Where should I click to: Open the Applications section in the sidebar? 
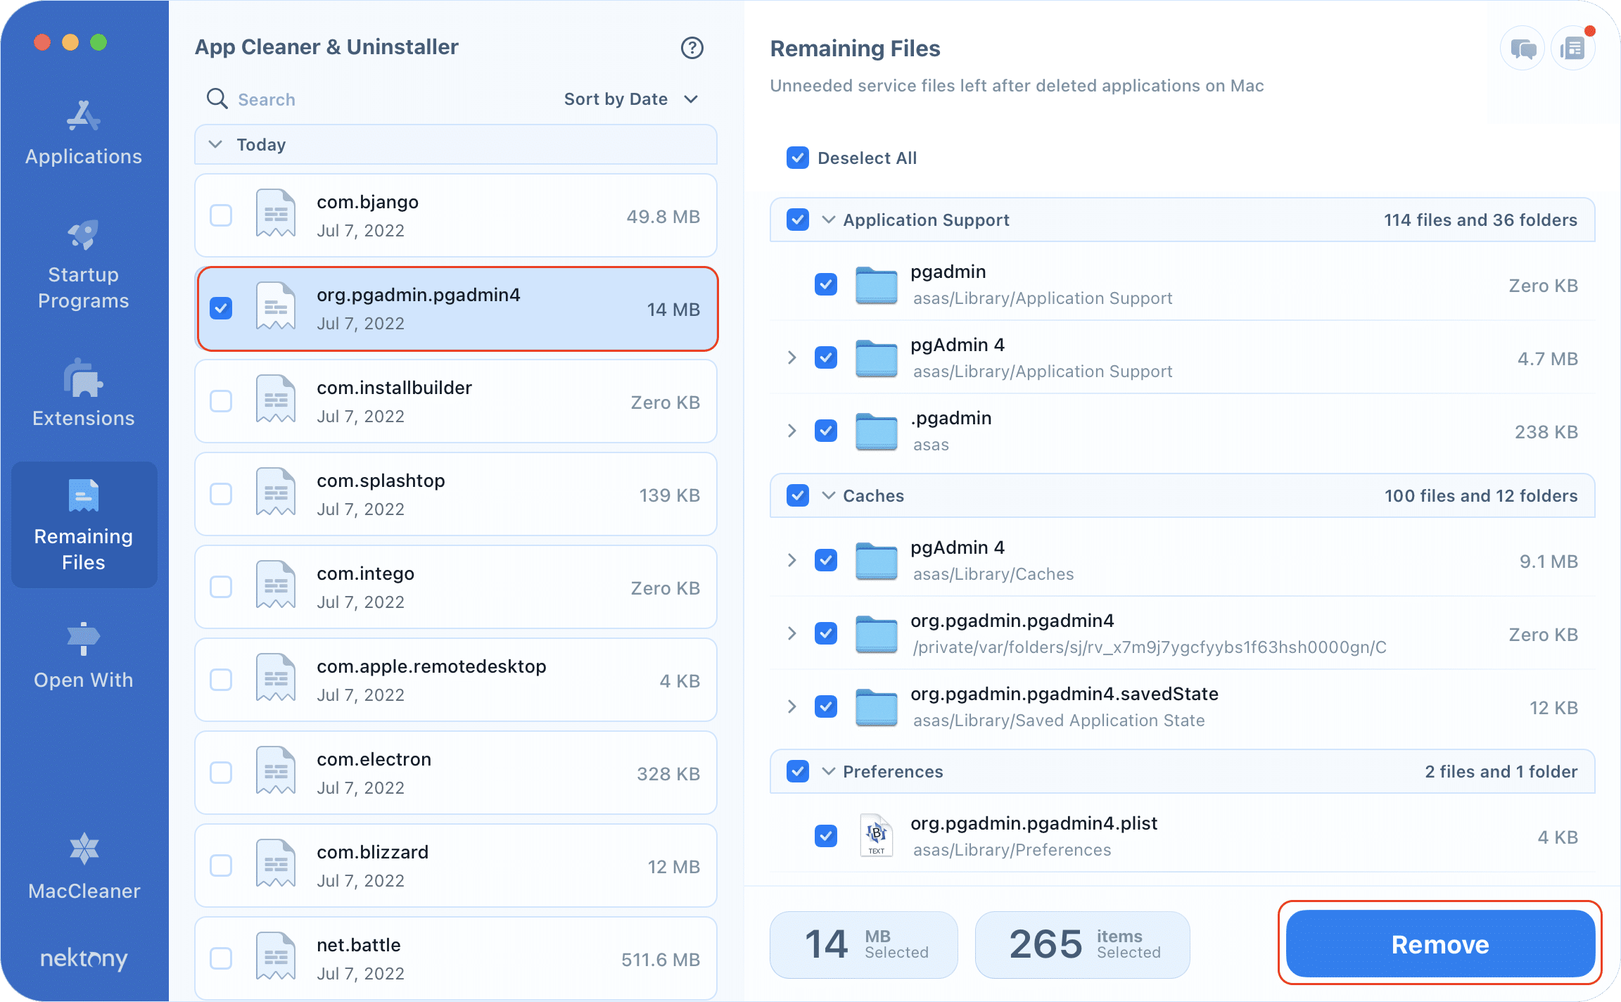83,132
